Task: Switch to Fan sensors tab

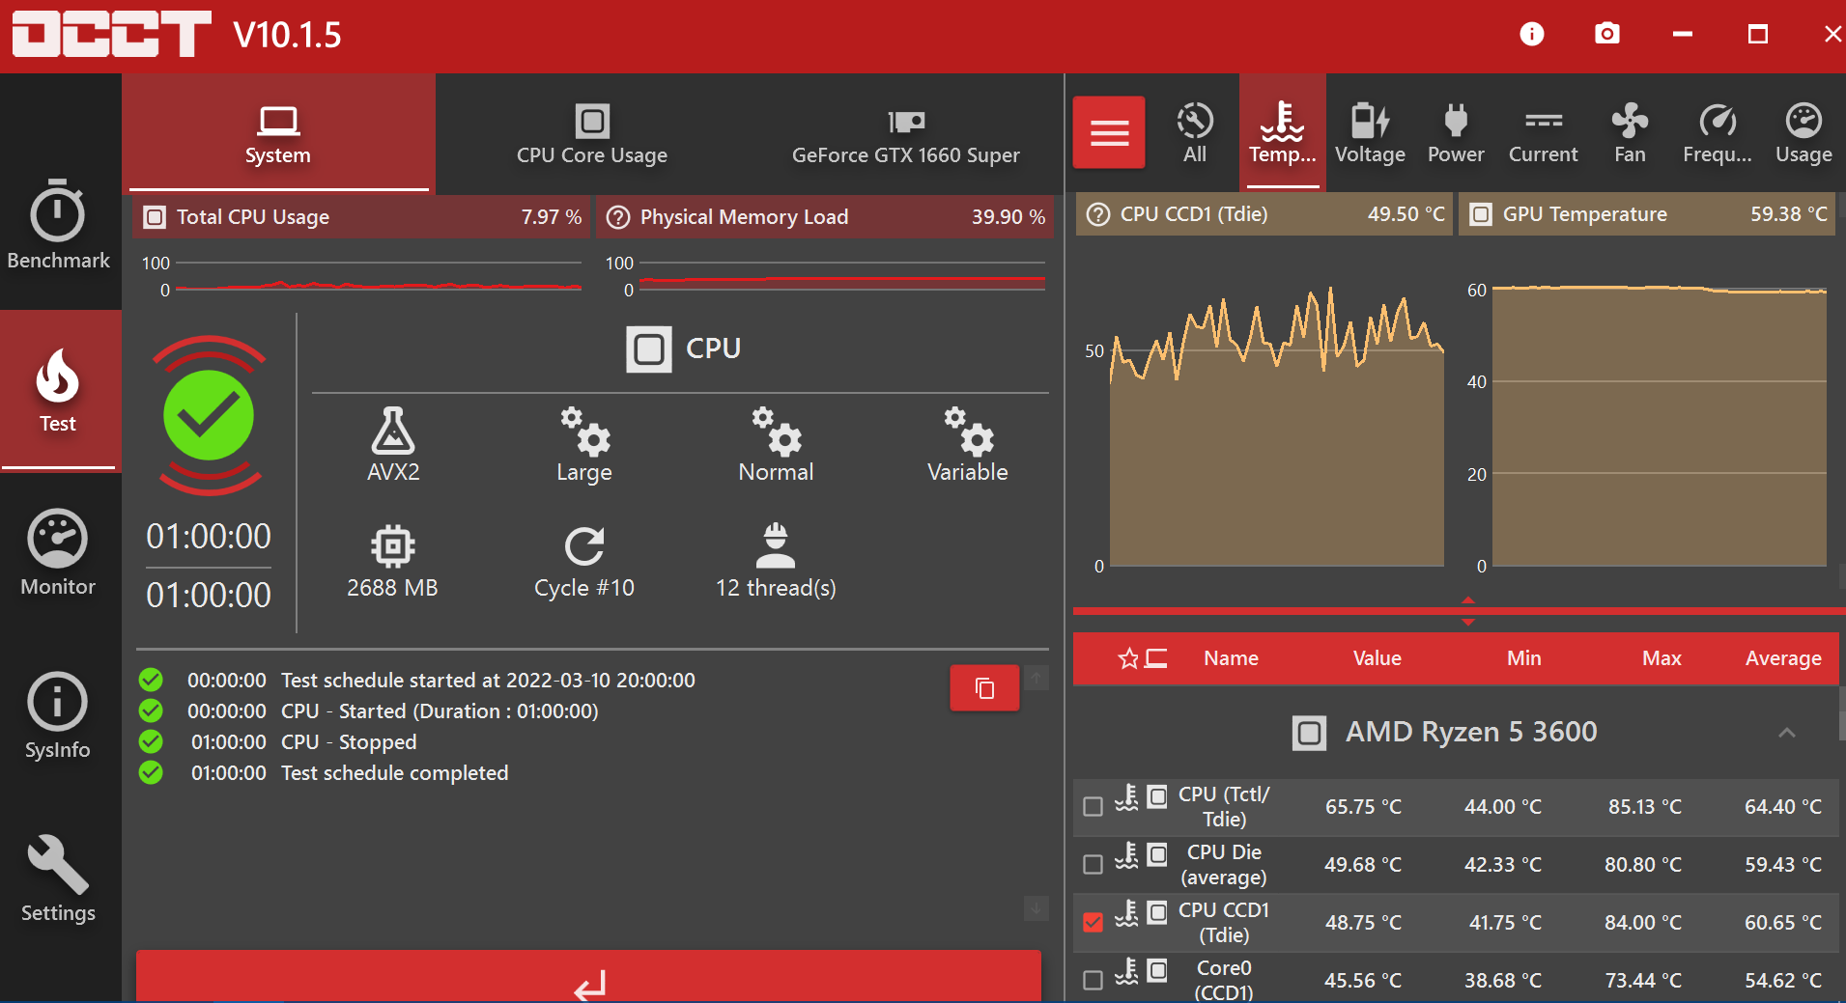Action: coord(1630,132)
